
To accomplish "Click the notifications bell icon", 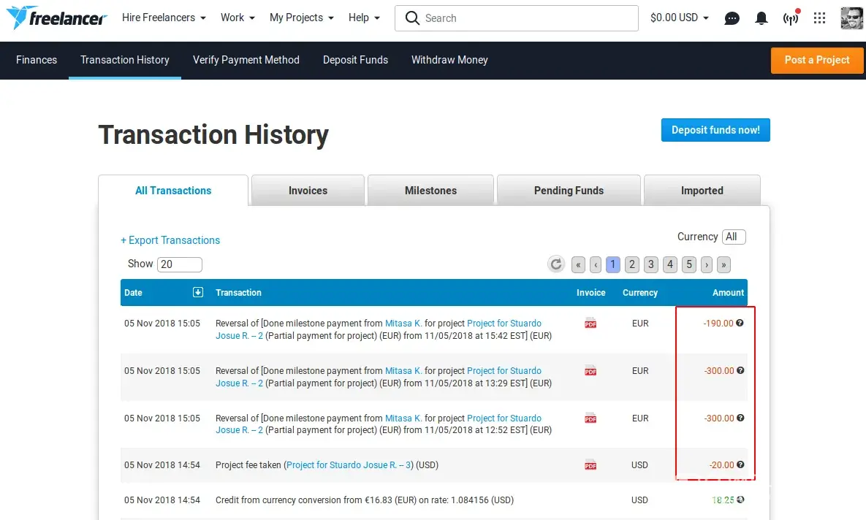I will [x=761, y=18].
